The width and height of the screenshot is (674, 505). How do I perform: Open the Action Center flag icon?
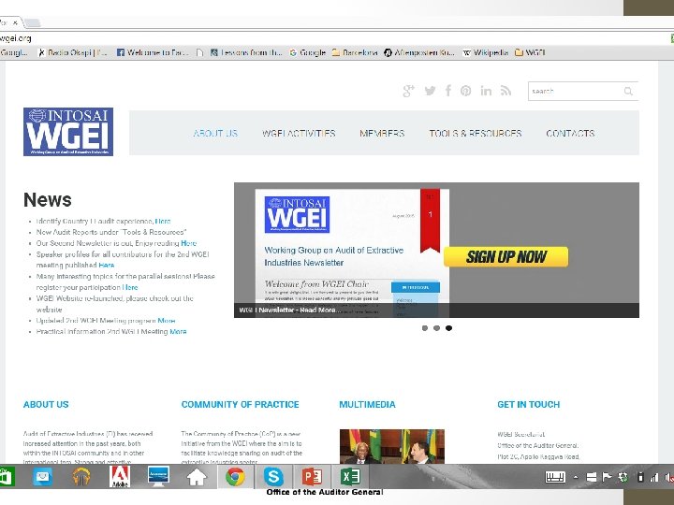point(607,477)
